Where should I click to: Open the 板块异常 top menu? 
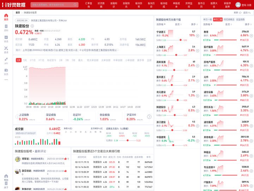(139, 5)
